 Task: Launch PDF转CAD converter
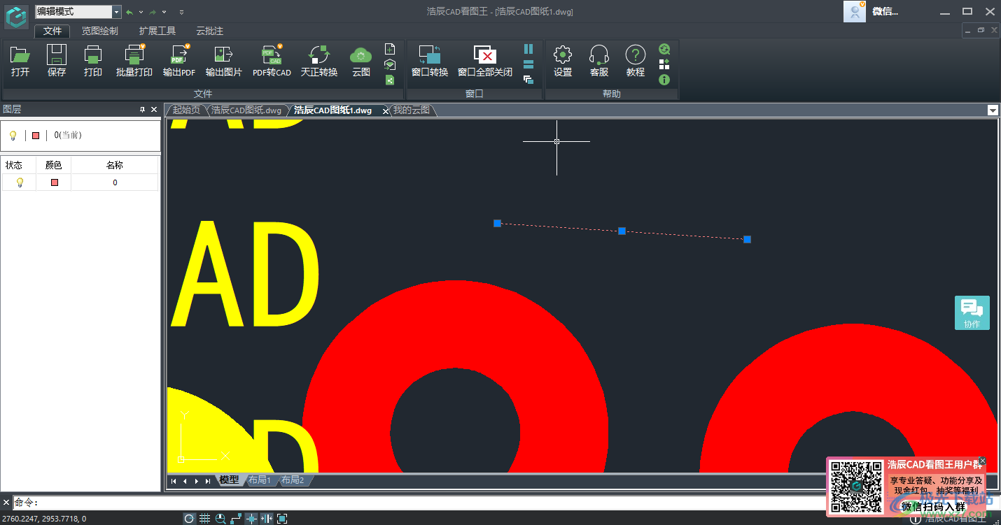(272, 61)
